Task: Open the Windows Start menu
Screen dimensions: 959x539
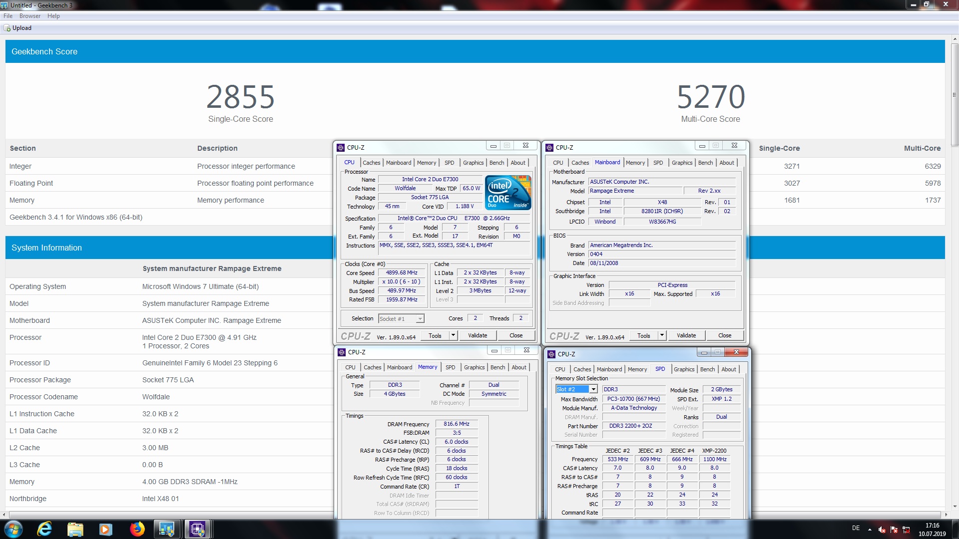Action: pos(13,529)
